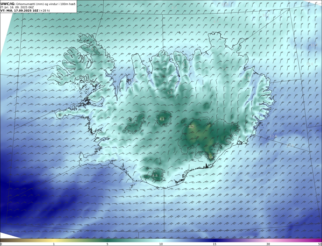The width and height of the screenshot is (322, 246).
Task: Click the 10.0 value in the east sea
Action: (310, 64)
